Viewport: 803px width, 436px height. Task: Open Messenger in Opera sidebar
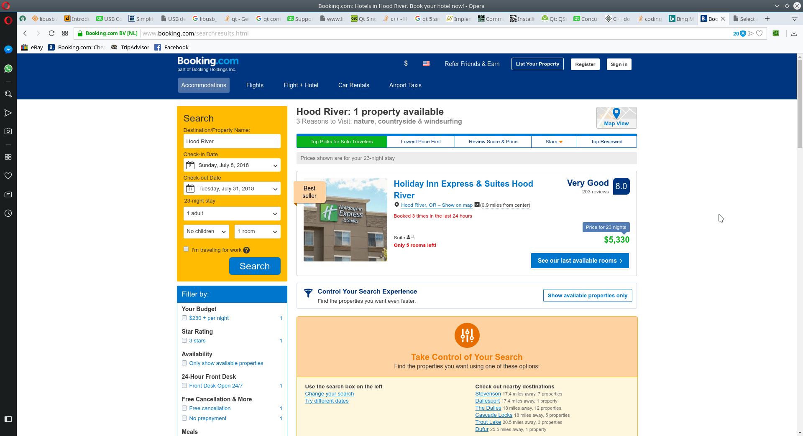pos(8,50)
